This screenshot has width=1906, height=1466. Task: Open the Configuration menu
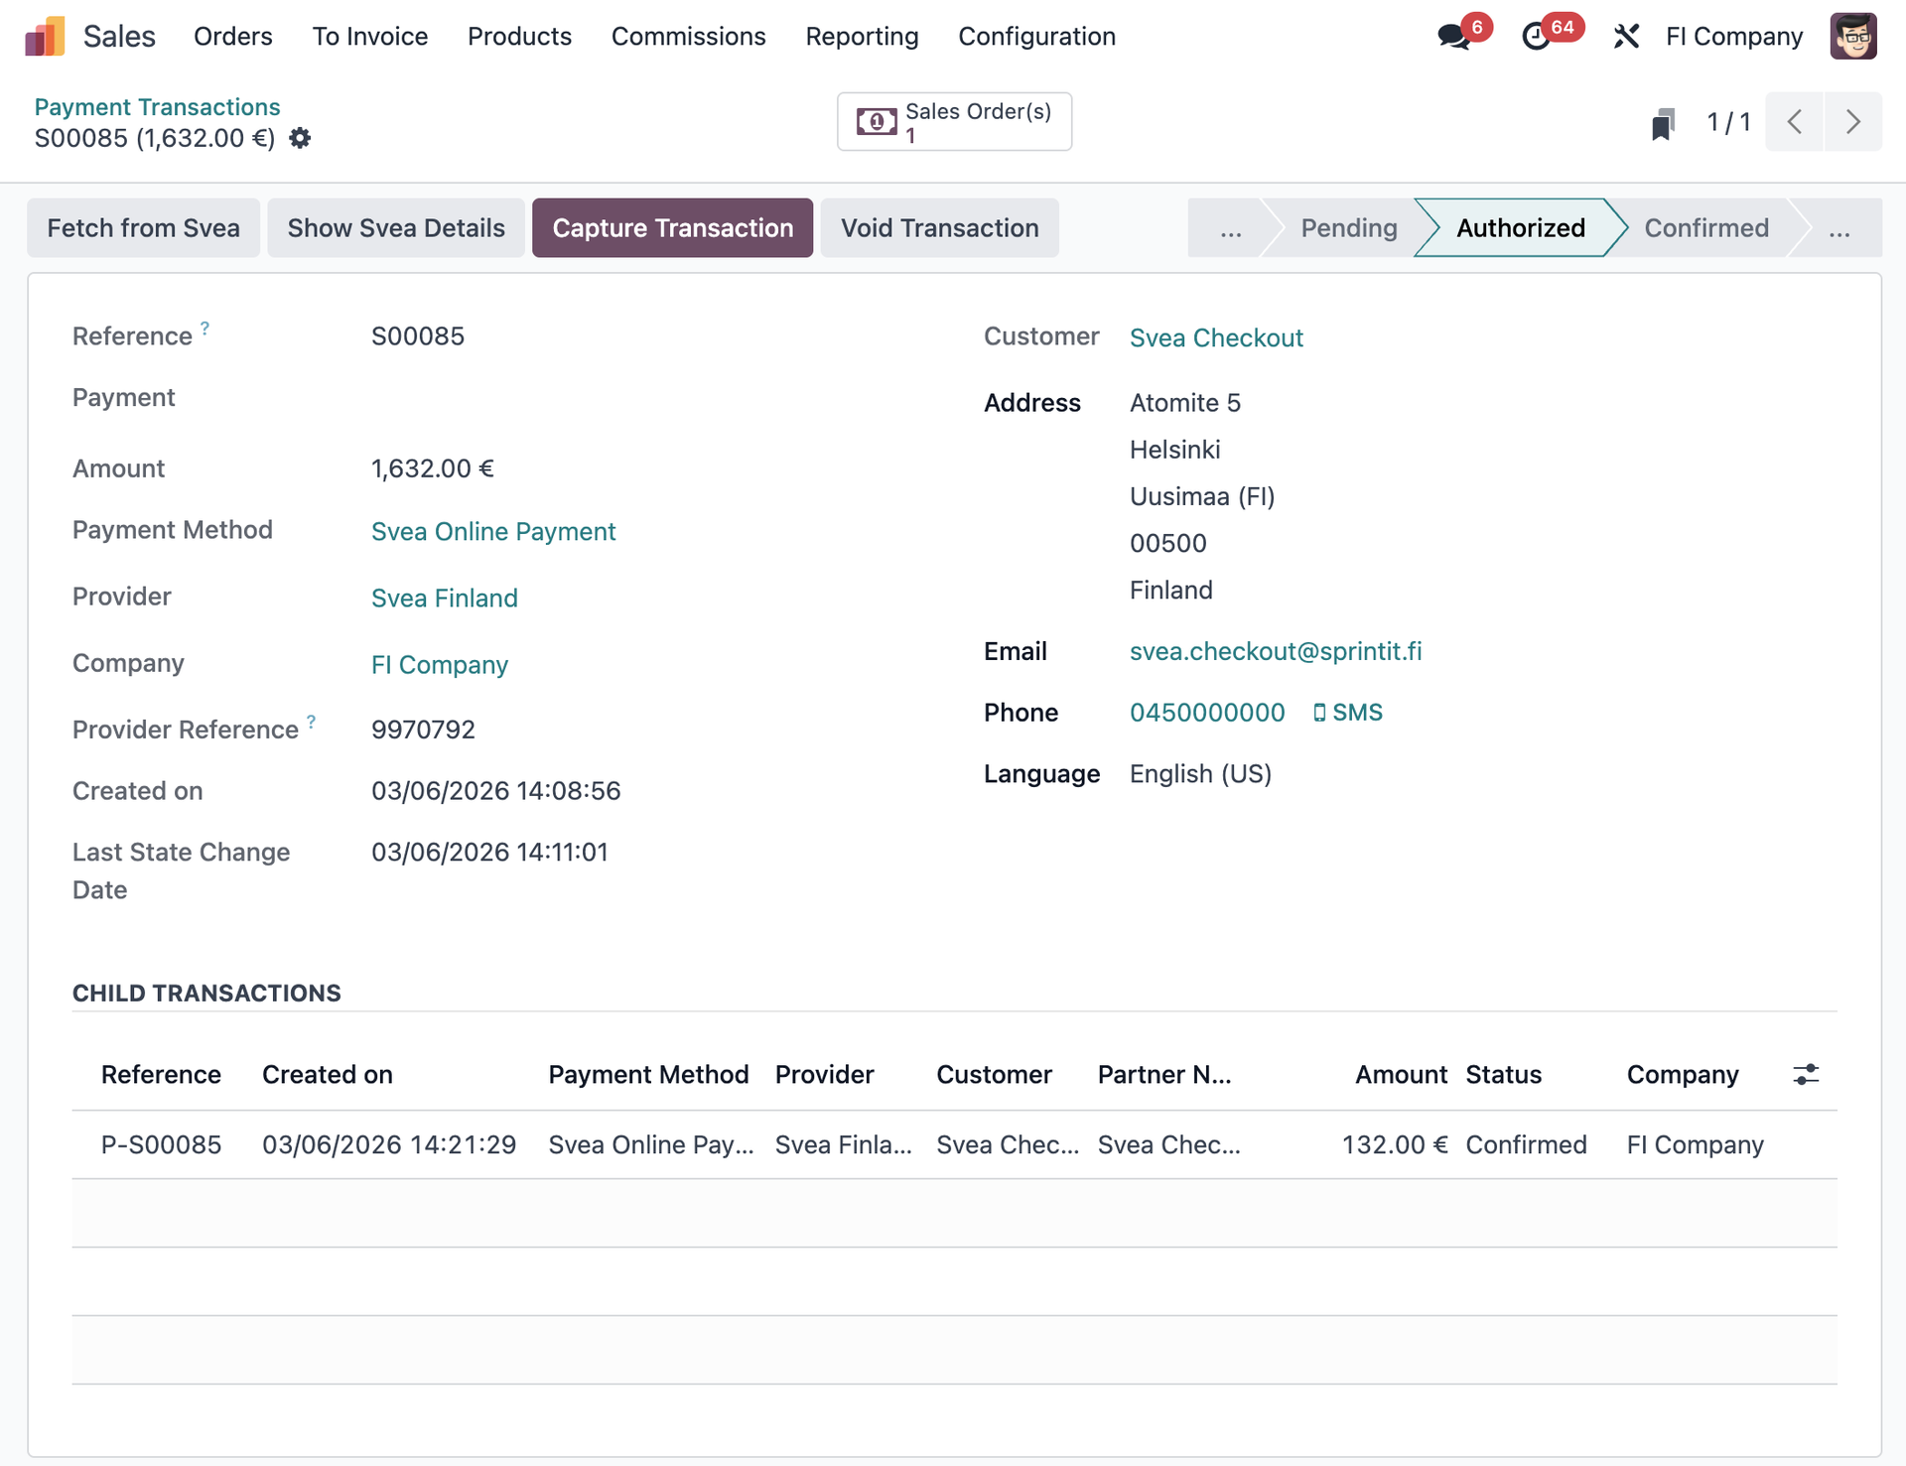1037,37
